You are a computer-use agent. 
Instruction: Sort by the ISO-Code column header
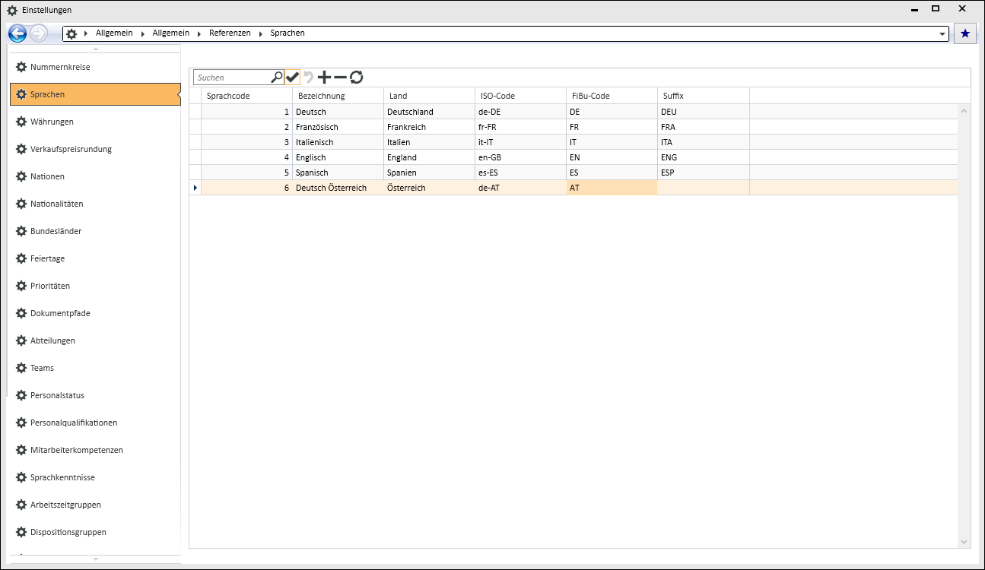coord(497,96)
